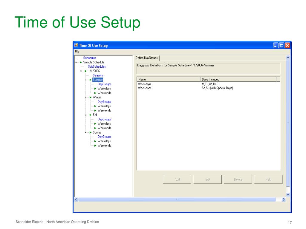306x229 pixels.
Task: Click Time Of Use Setup title bar icon
Action: (x=76, y=45)
